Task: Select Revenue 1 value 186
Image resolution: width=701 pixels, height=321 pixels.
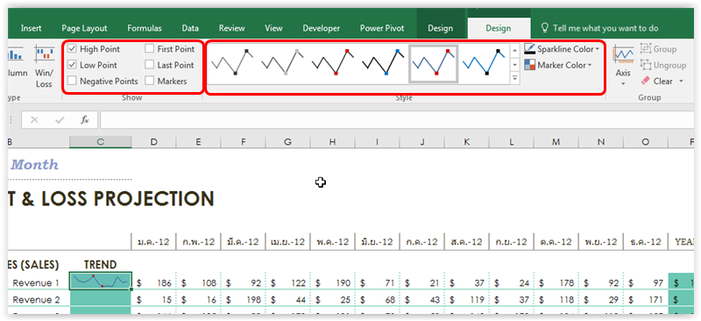Action: (154, 283)
